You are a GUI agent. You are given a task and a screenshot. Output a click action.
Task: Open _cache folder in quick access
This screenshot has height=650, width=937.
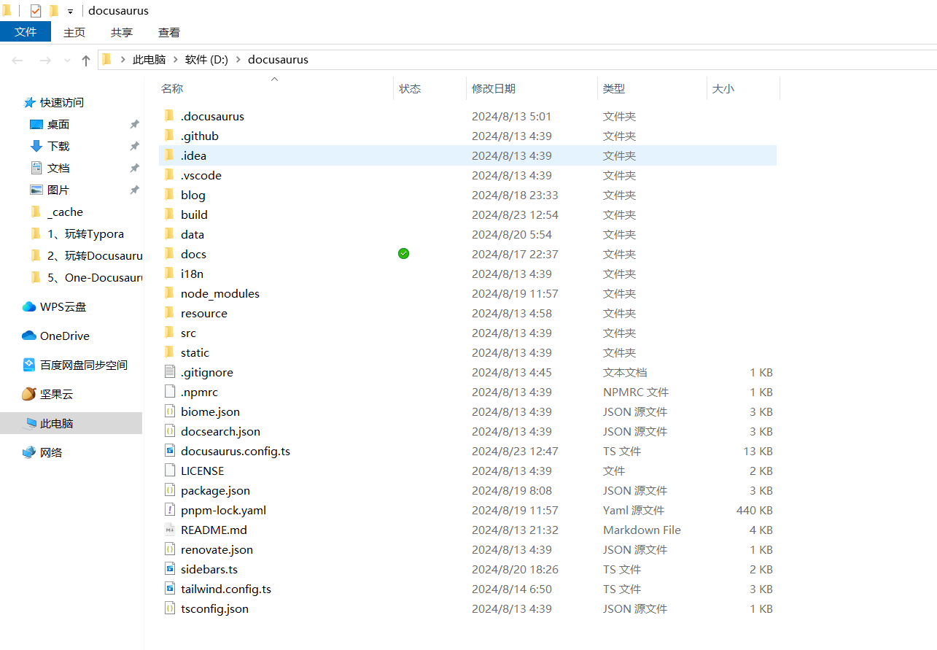tap(57, 212)
